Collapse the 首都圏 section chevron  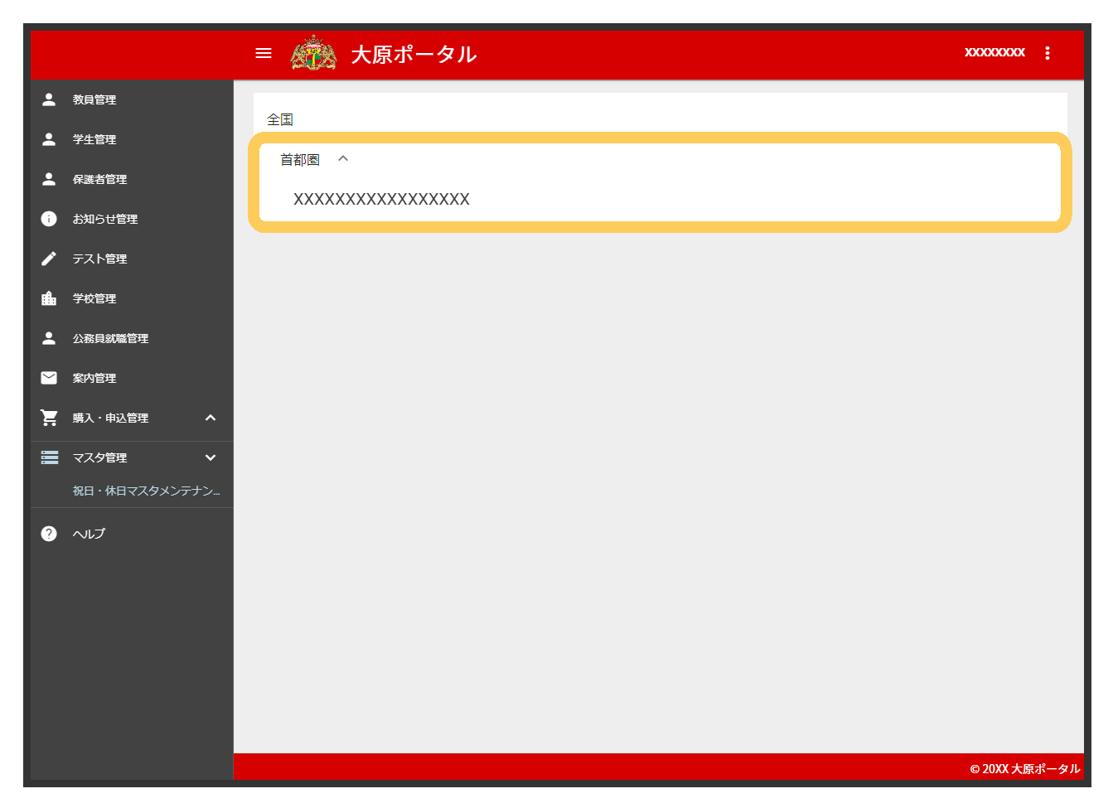343,158
